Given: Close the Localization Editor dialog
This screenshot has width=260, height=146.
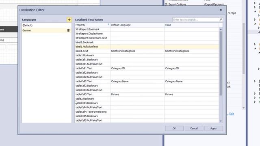Looking at the screenshot, I should click(221, 10).
